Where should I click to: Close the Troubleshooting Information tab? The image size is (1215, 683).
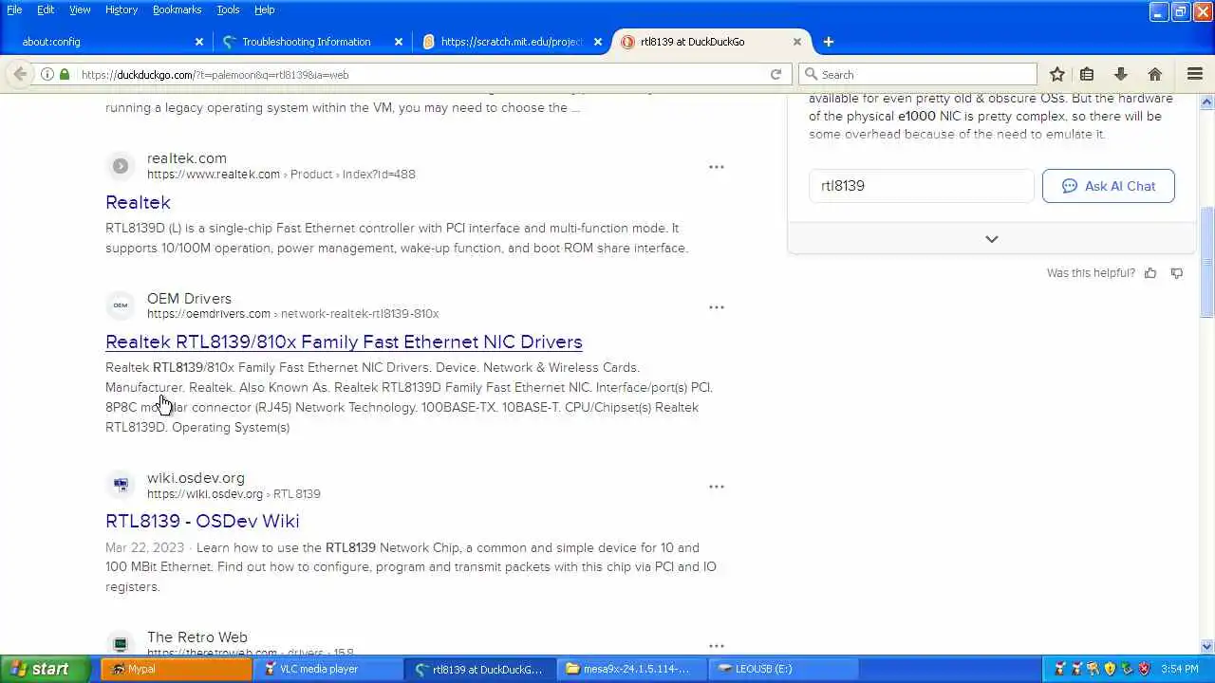tap(399, 42)
